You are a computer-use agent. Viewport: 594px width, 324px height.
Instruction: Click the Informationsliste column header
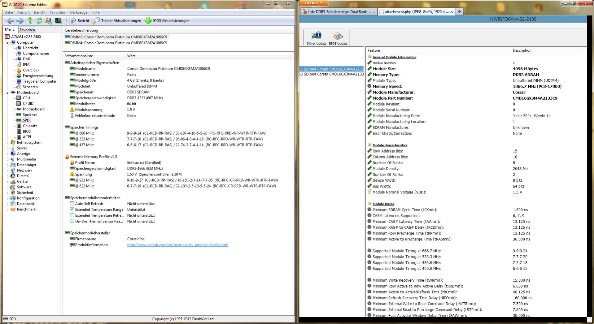point(94,56)
